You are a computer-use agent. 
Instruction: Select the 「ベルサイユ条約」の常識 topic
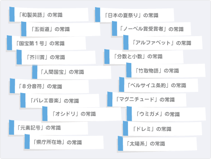point(159,85)
